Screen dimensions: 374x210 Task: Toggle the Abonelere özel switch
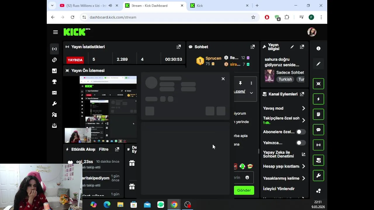[301, 132]
